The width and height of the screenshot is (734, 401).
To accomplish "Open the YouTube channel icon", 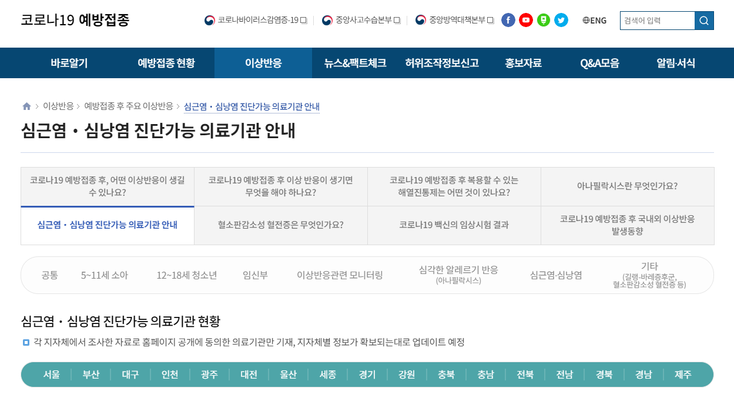I will point(525,19).
